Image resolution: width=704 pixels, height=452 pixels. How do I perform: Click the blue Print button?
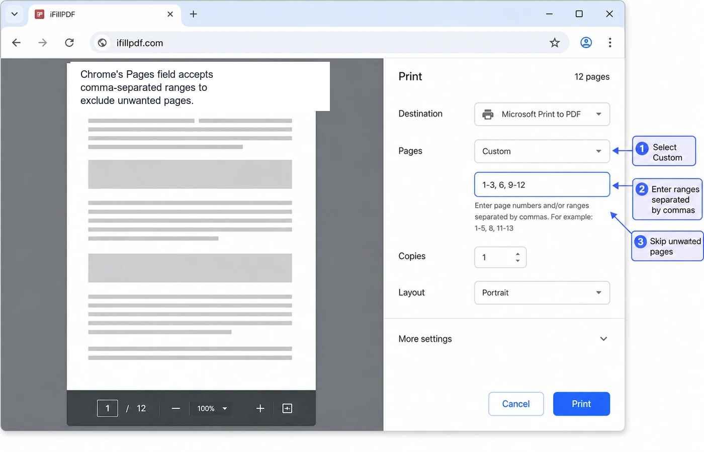(581, 404)
